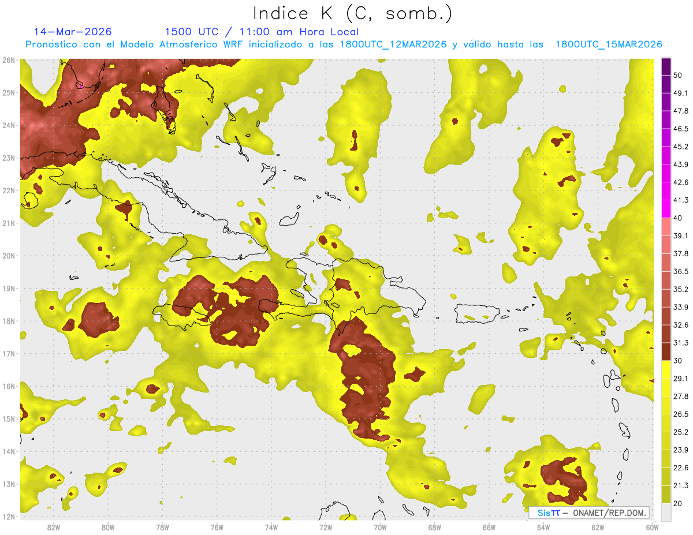
Task: Click the "22.6" colorbar value
Action: pyautogui.click(x=681, y=468)
